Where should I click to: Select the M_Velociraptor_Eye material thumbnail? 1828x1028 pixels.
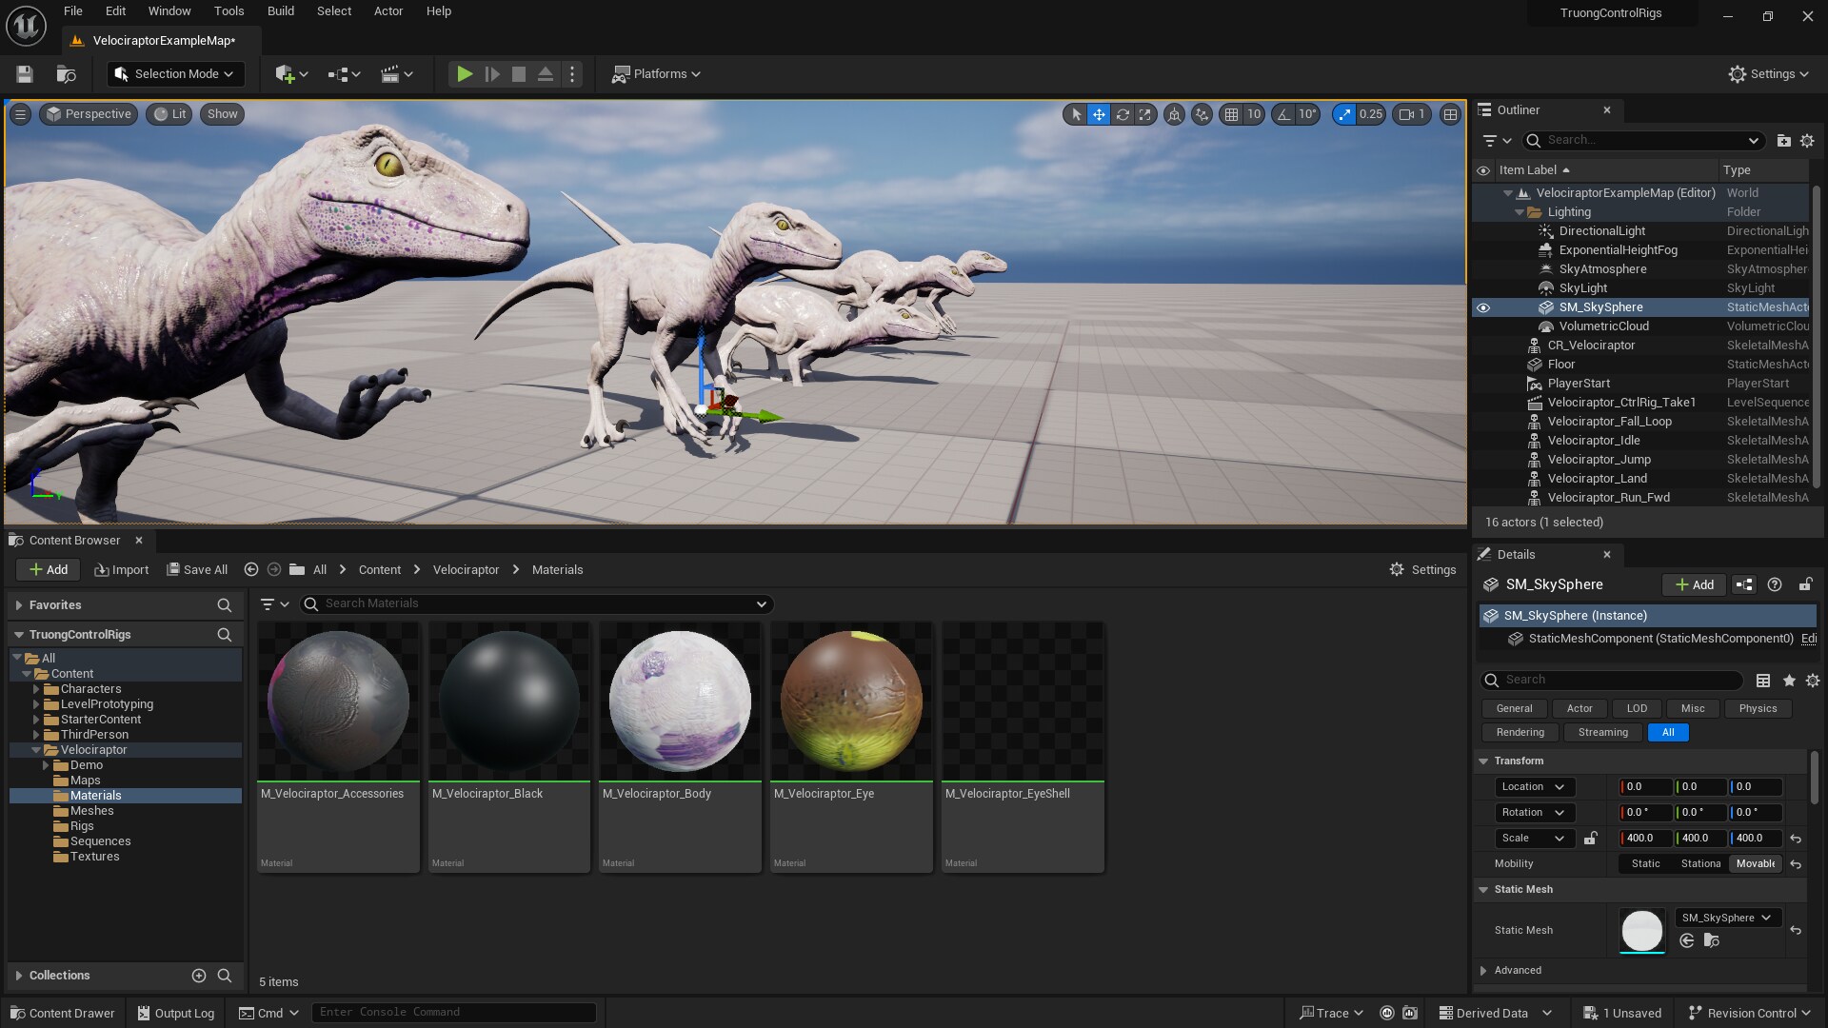click(x=851, y=701)
